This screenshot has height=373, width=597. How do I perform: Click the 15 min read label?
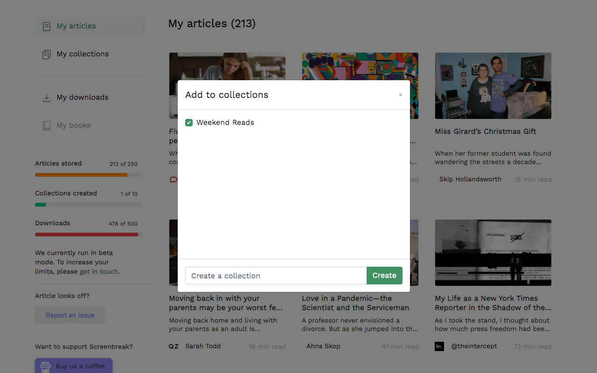[533, 180]
